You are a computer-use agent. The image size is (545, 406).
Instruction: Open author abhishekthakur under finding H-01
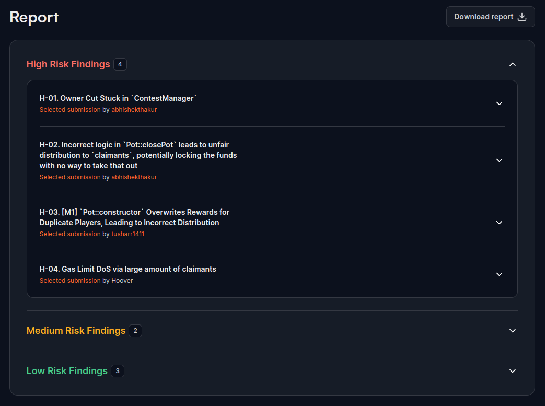(x=134, y=110)
